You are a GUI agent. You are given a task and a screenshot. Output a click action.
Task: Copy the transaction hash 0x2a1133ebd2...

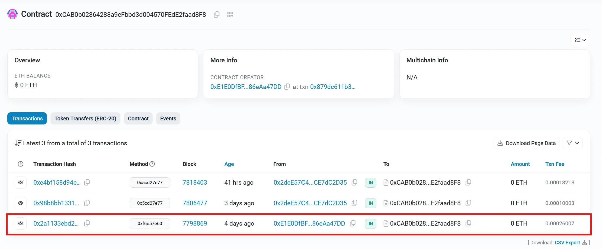(x=87, y=223)
